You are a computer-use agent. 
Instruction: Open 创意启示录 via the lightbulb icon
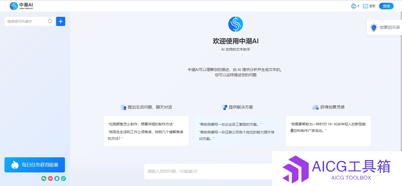pos(374,27)
